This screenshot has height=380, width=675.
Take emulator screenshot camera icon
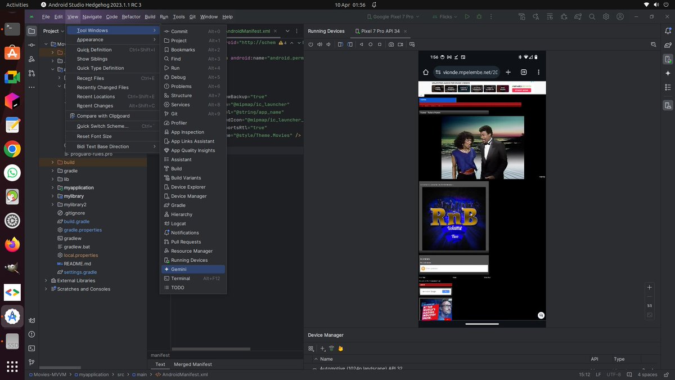tap(391, 44)
